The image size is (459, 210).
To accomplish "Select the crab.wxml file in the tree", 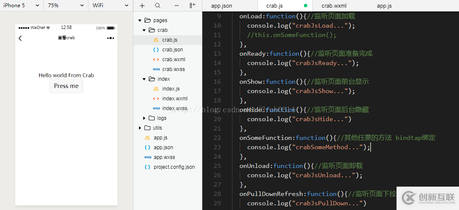I will pos(173,60).
